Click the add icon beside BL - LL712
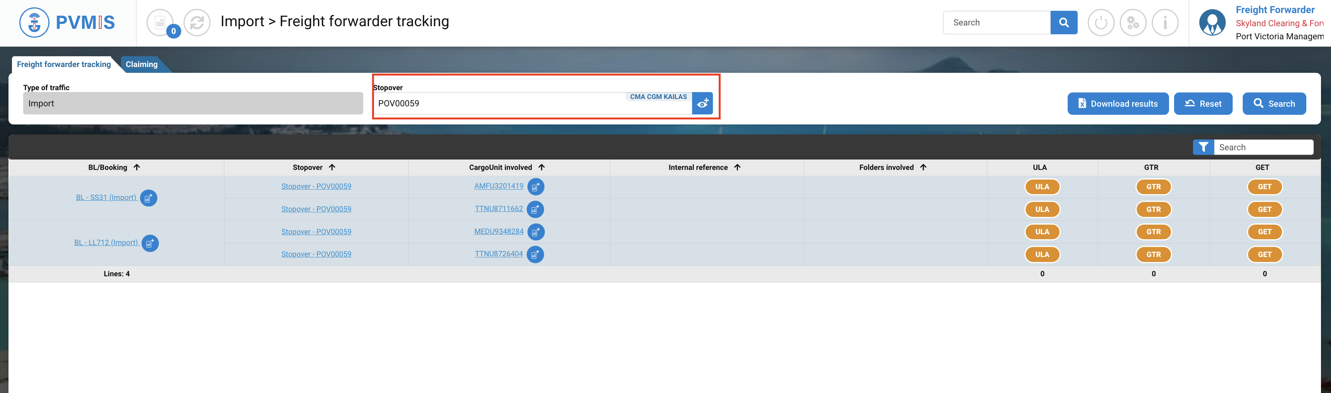 coord(150,243)
